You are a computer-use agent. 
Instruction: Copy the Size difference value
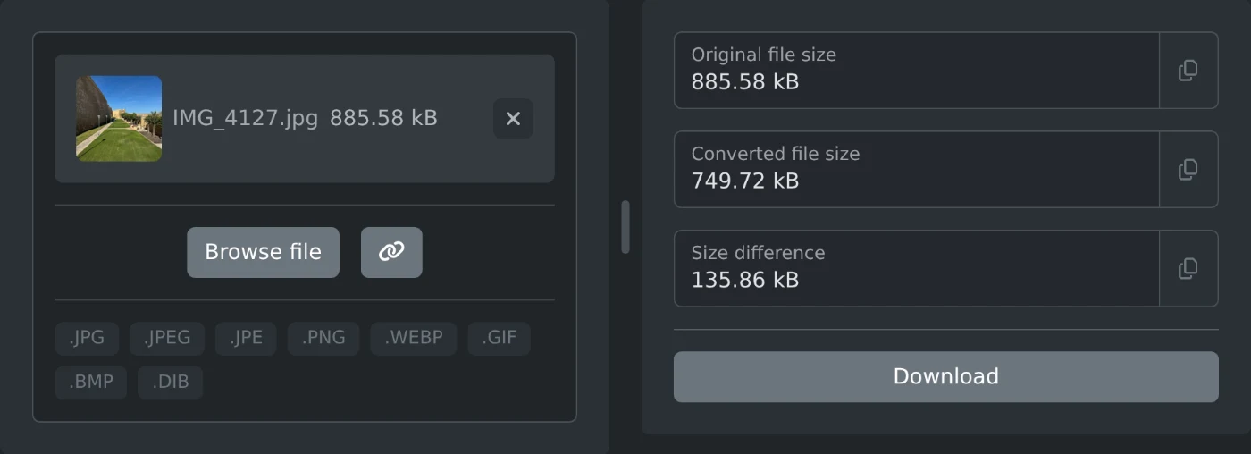click(x=1188, y=269)
